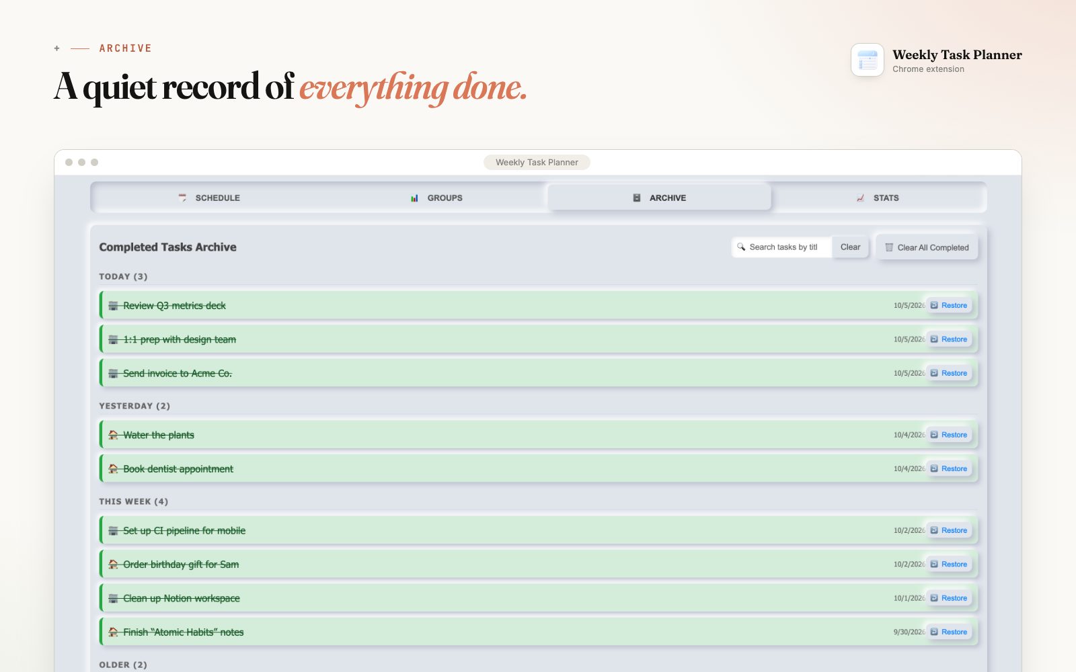Restore the Clean up Notion workspace task
The image size is (1076, 672).
click(x=949, y=598)
